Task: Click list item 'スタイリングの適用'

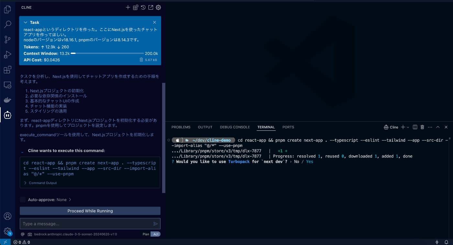Action: 49,111
